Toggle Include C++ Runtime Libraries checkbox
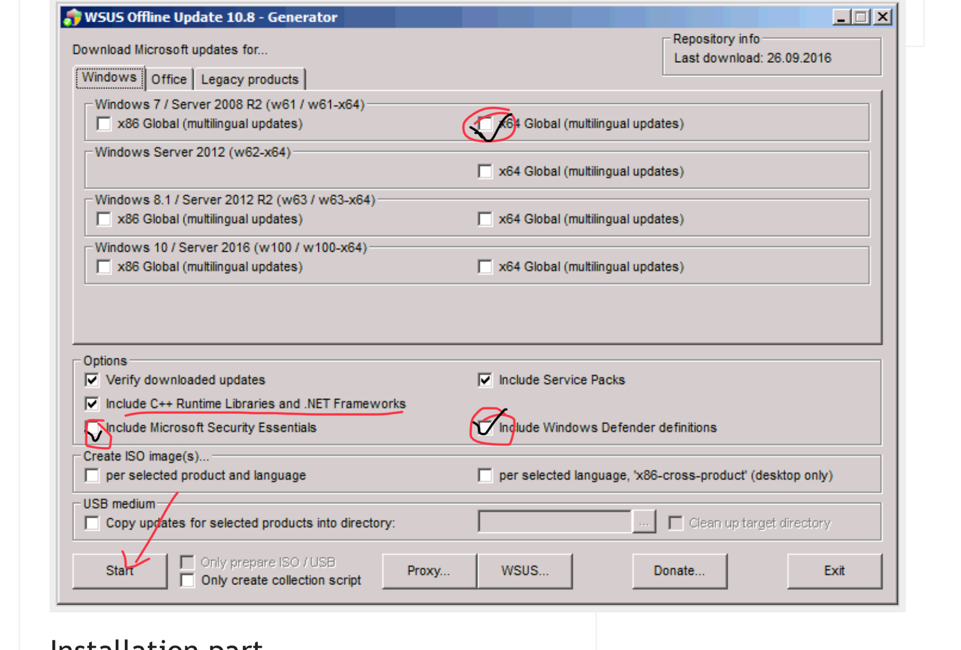The width and height of the screenshot is (961, 650). point(92,404)
